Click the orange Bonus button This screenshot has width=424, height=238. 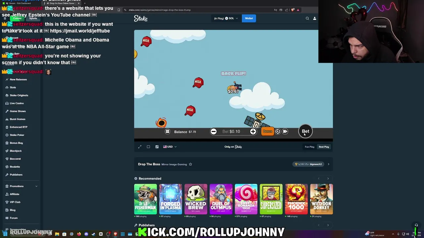(267, 132)
